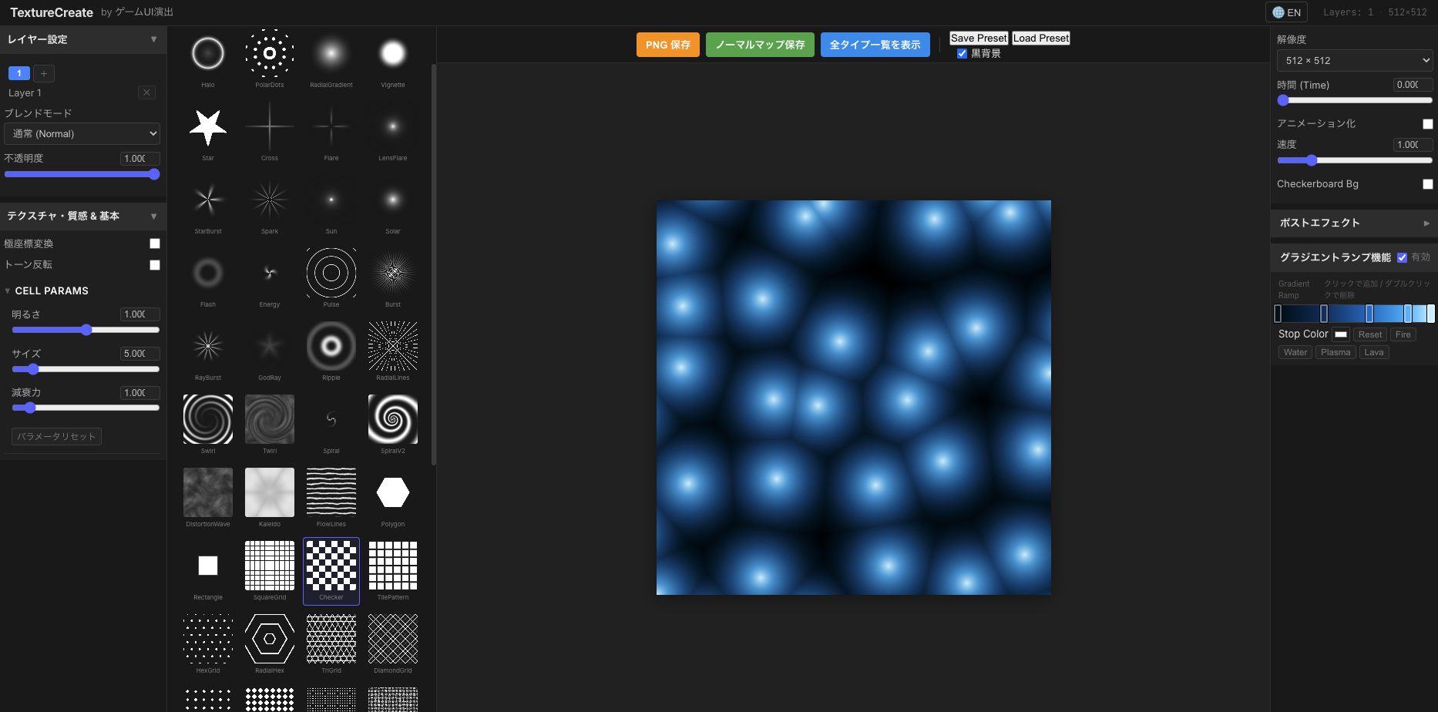The height and width of the screenshot is (712, 1438).
Task: Pick the Pulse concentric rings texture
Action: pos(331,273)
